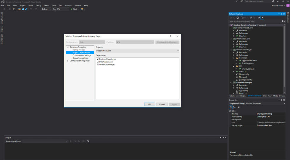This screenshot has height=160, width=290.
Task: Select EmployeeVO.cs in Solution Explorer
Action: [x=248, y=69]
